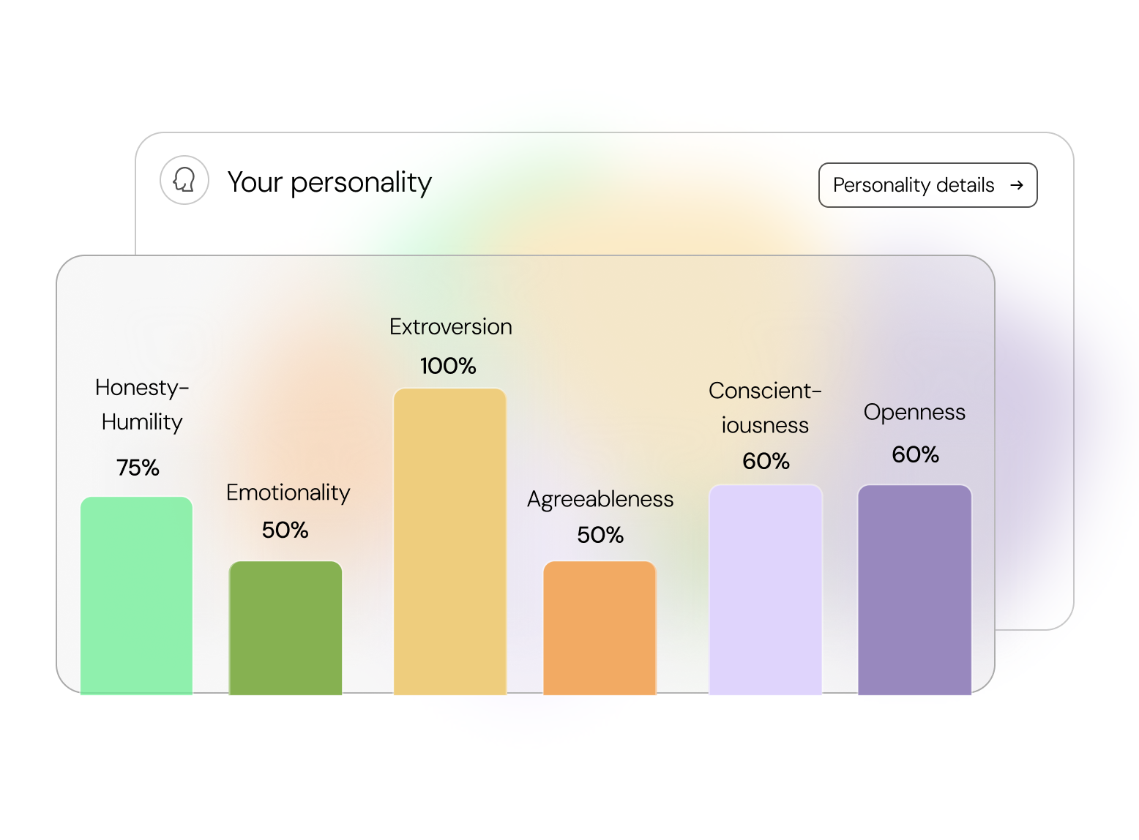Click the Conscientiousness label
Viewport: 1139px width, 840px height.
[765, 408]
